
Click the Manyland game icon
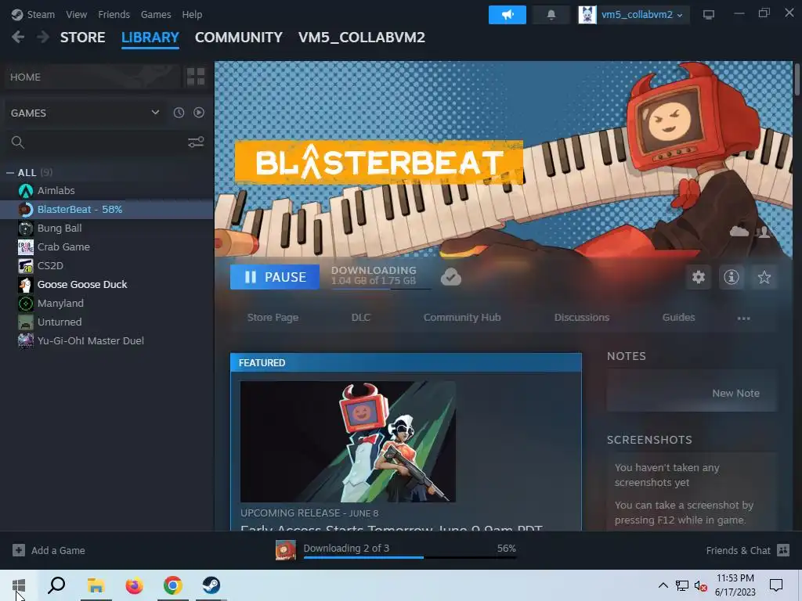coord(26,304)
